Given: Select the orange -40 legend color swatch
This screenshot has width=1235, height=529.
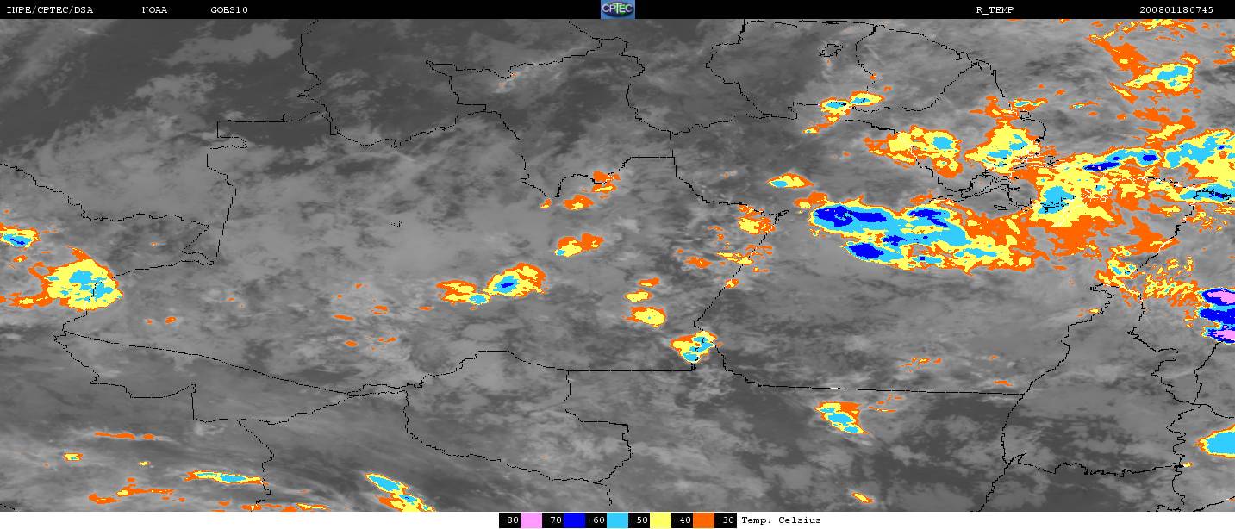Looking at the screenshot, I should 703,520.
